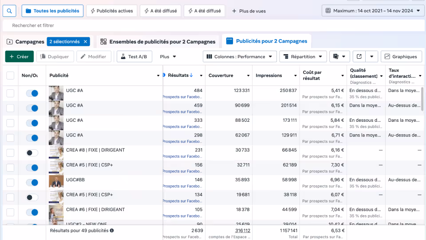
Task: Click the green Créer button
Action: tap(19, 56)
